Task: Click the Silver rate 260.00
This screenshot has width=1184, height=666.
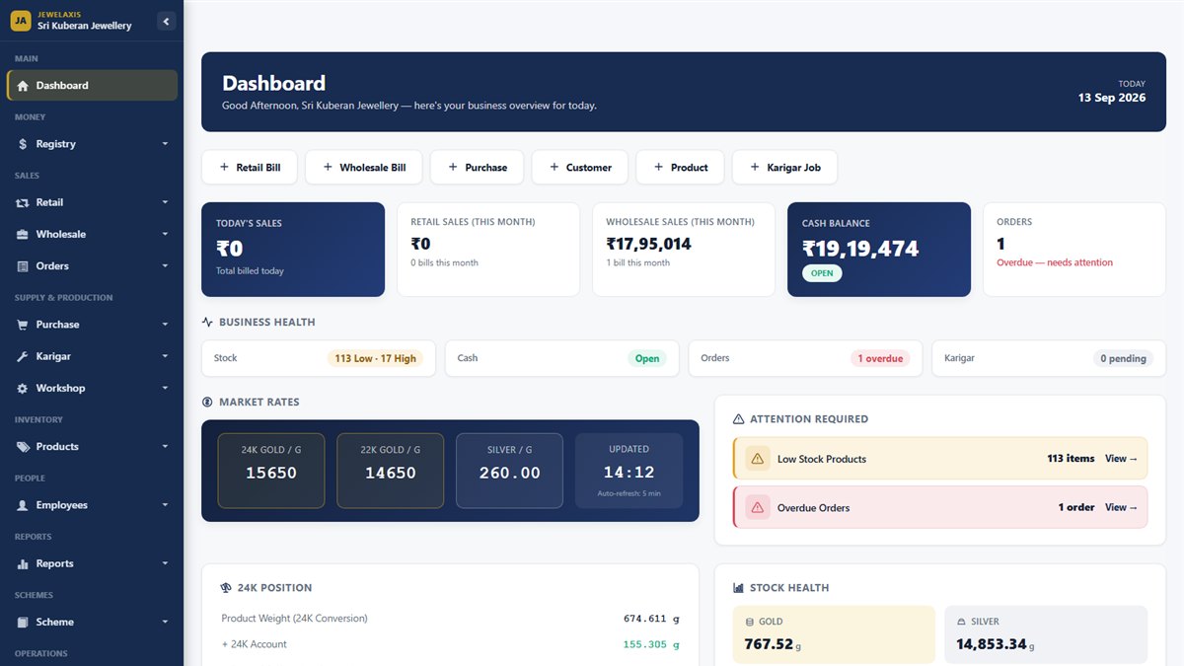Action: [509, 473]
